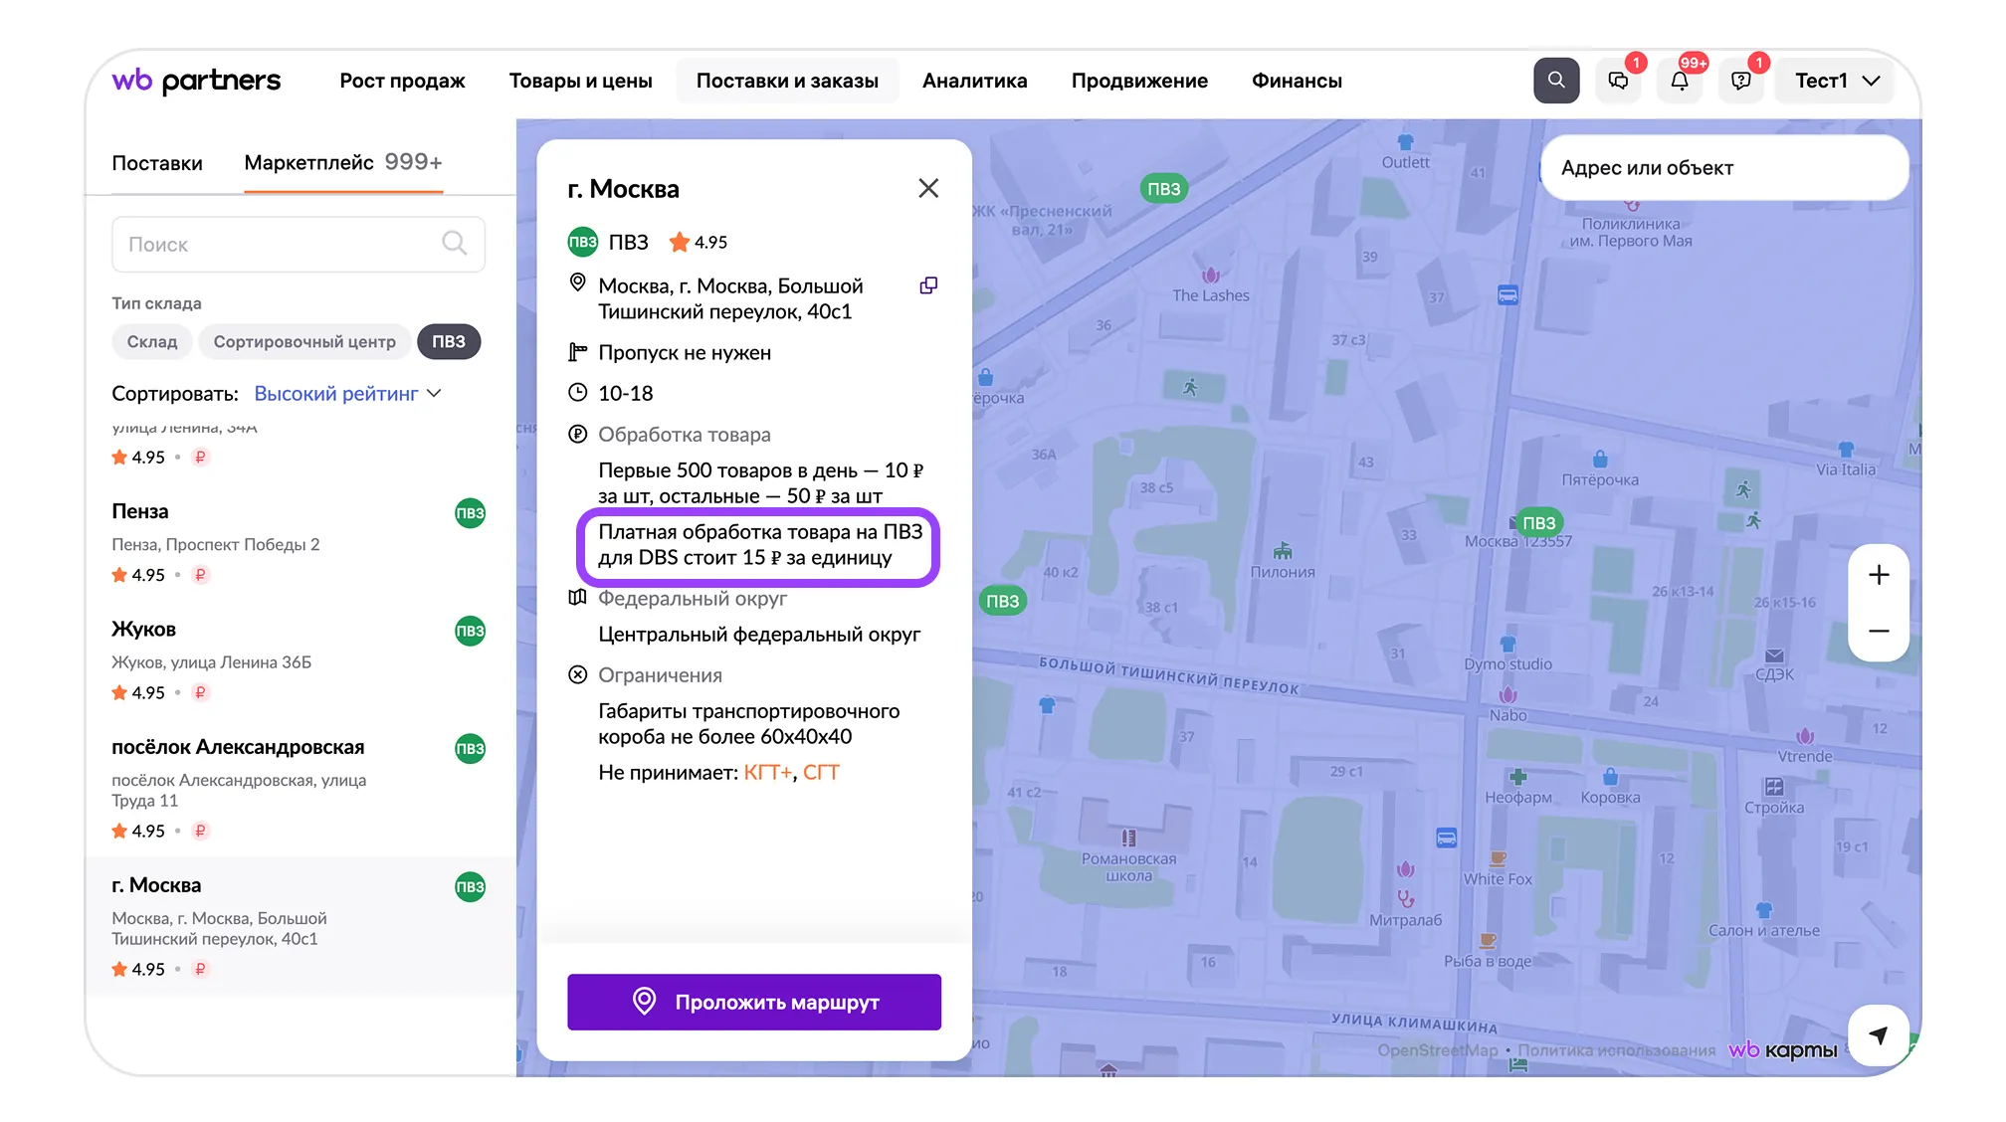Zoom in the map with plus button
Viewport: 2006px width, 1122px height.
pyautogui.click(x=1879, y=575)
